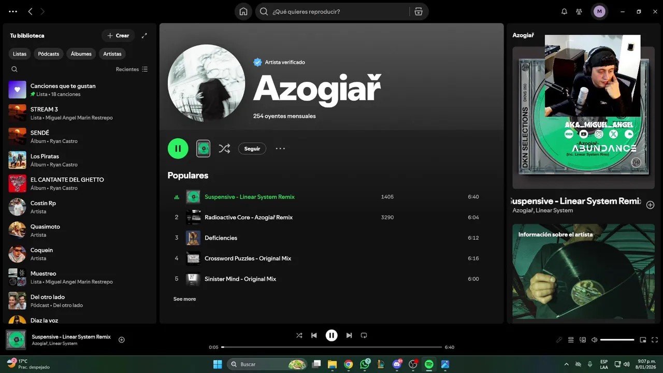The image size is (663, 373).
Task: Play Sinister Mind - Original Mix
Action: [331, 279]
